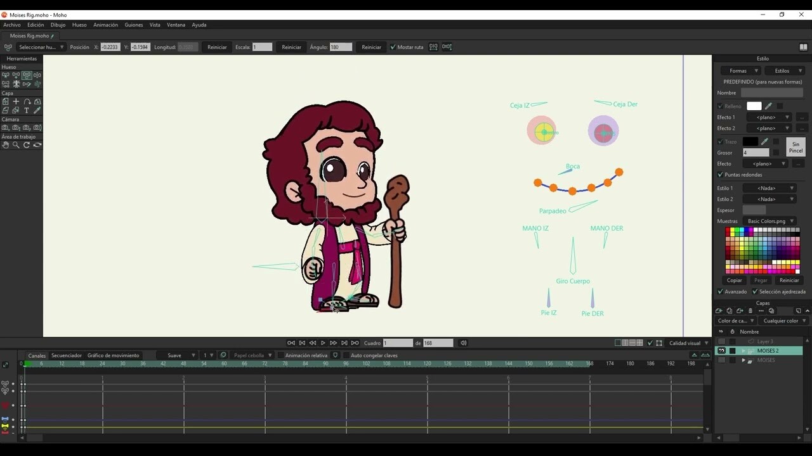Select the Zoom workspace tool
812x456 pixels.
(16, 144)
